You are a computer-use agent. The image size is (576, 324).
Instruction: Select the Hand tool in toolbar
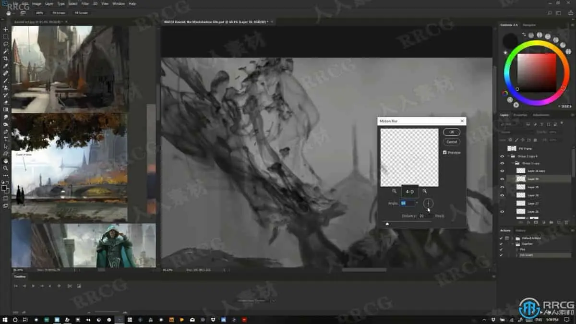[6, 161]
